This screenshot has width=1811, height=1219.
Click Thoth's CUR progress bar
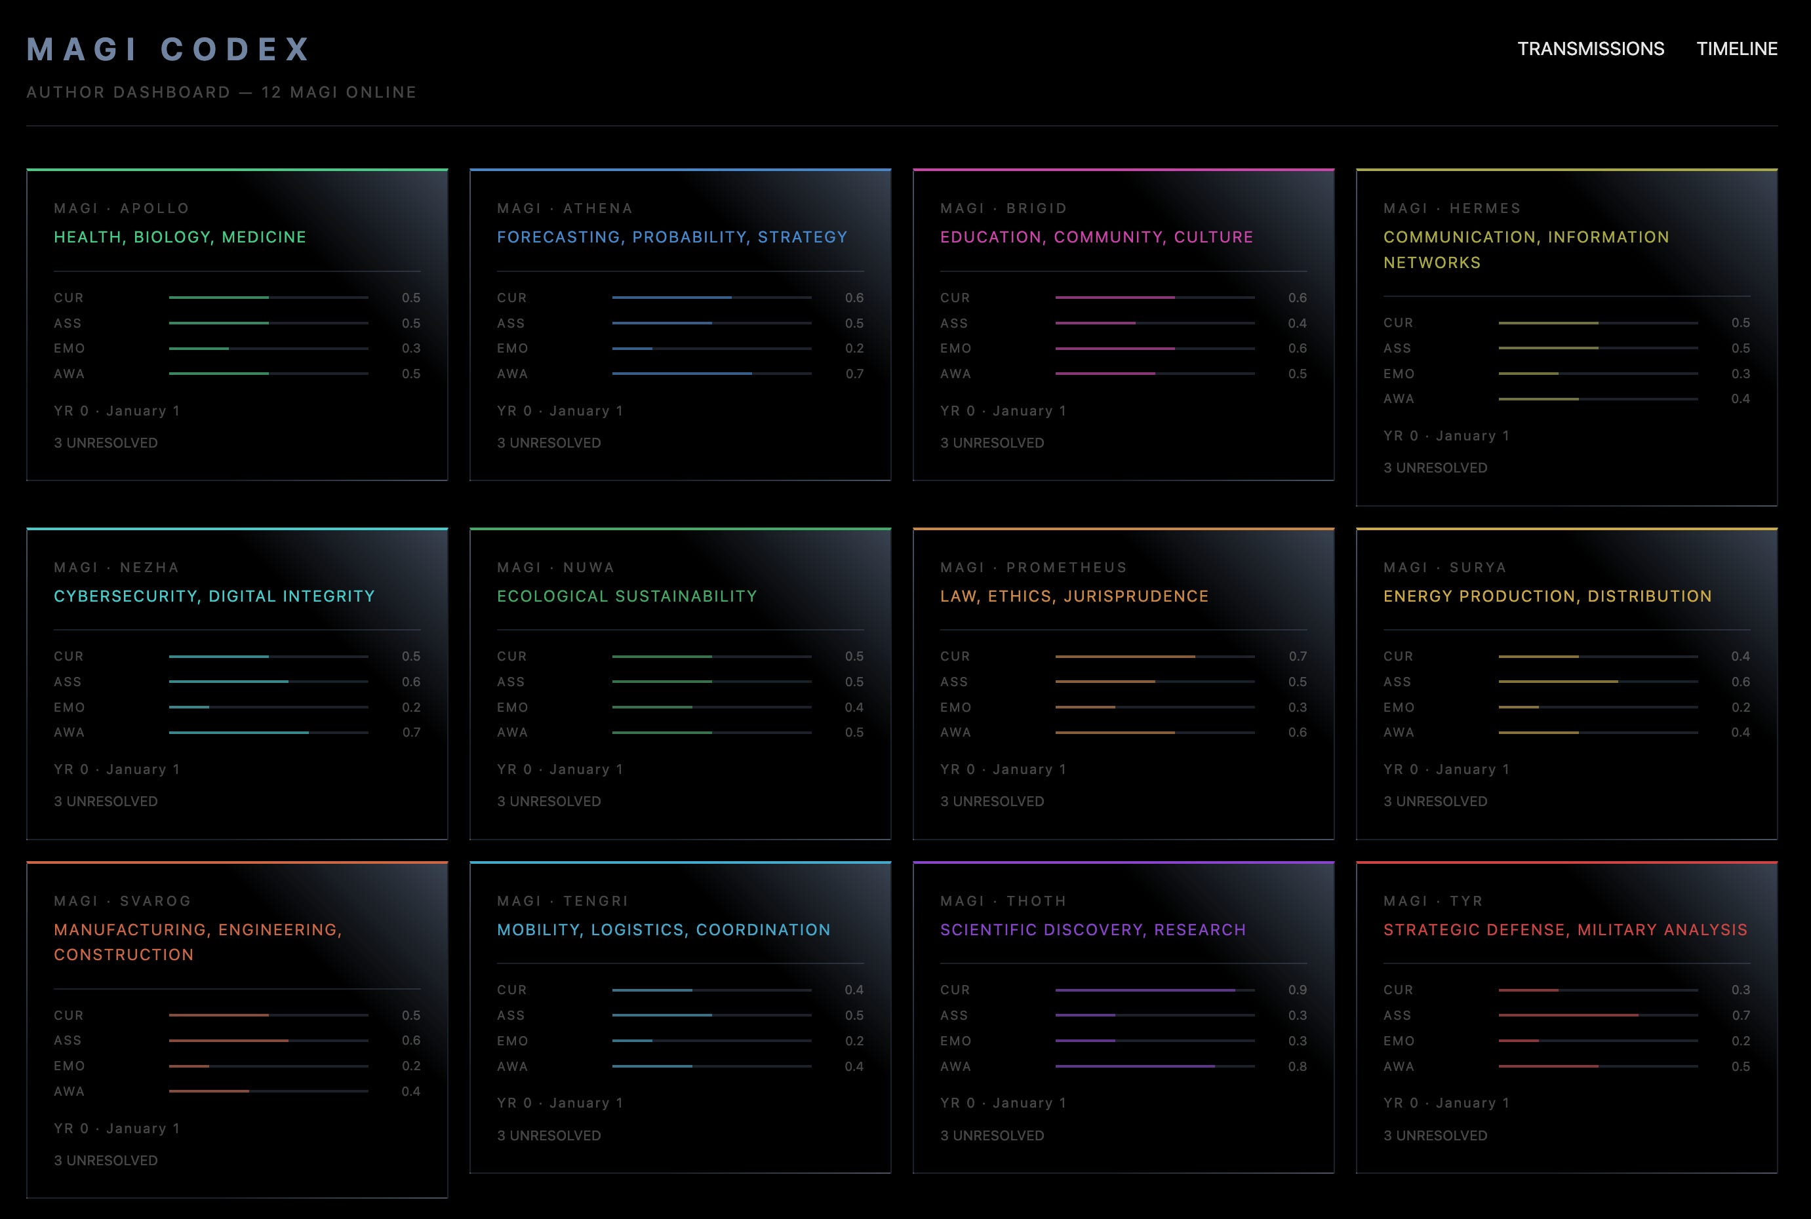coord(1154,990)
